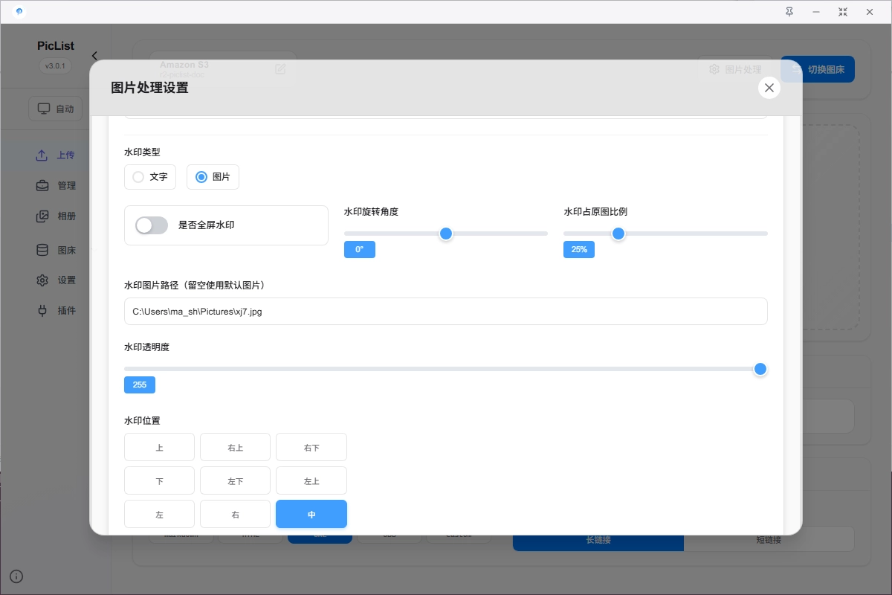Image resolution: width=892 pixels, height=595 pixels.
Task: Open the 图床 page in sidebar
Action: click(x=56, y=250)
